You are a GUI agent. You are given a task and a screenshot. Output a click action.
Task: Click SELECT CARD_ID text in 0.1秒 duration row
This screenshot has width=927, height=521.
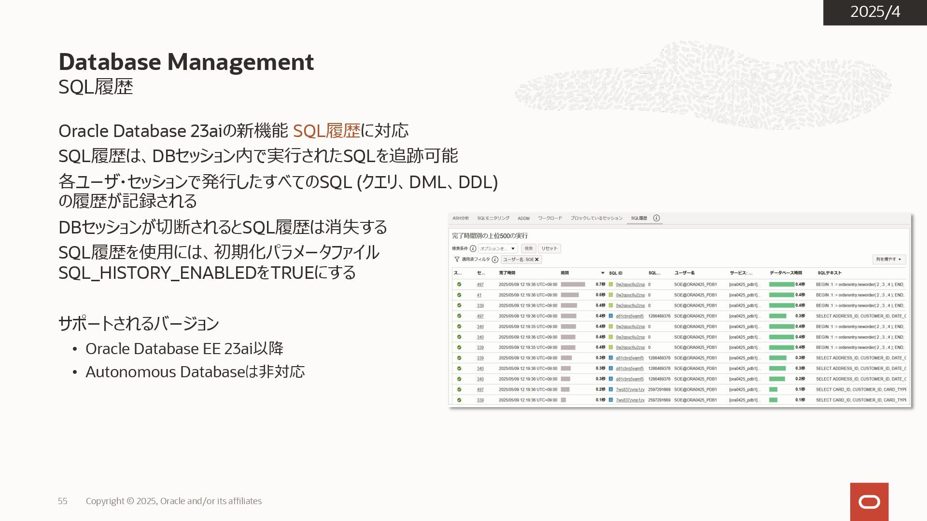[x=861, y=400]
